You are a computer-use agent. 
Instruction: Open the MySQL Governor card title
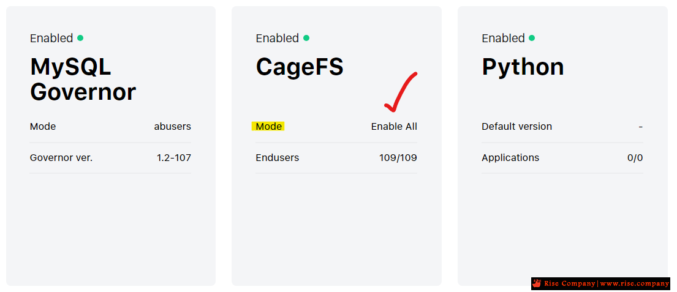click(83, 80)
